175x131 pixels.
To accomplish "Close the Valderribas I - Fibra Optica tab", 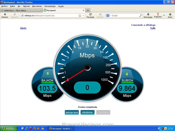I will point(41,10).
